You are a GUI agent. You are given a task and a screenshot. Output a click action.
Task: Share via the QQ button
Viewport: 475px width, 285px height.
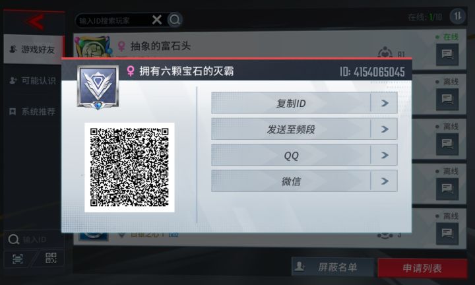coord(304,156)
